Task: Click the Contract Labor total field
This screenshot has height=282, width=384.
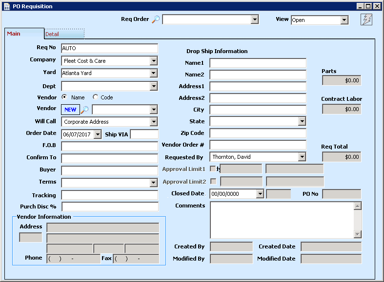Action: [342, 109]
